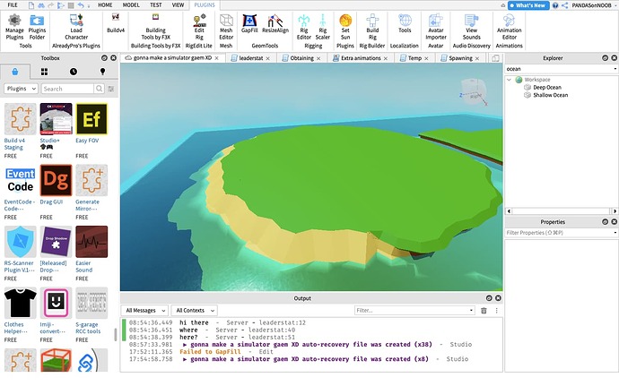Open the Manage Plugins tool
This screenshot has height=386, width=619.
[14, 27]
